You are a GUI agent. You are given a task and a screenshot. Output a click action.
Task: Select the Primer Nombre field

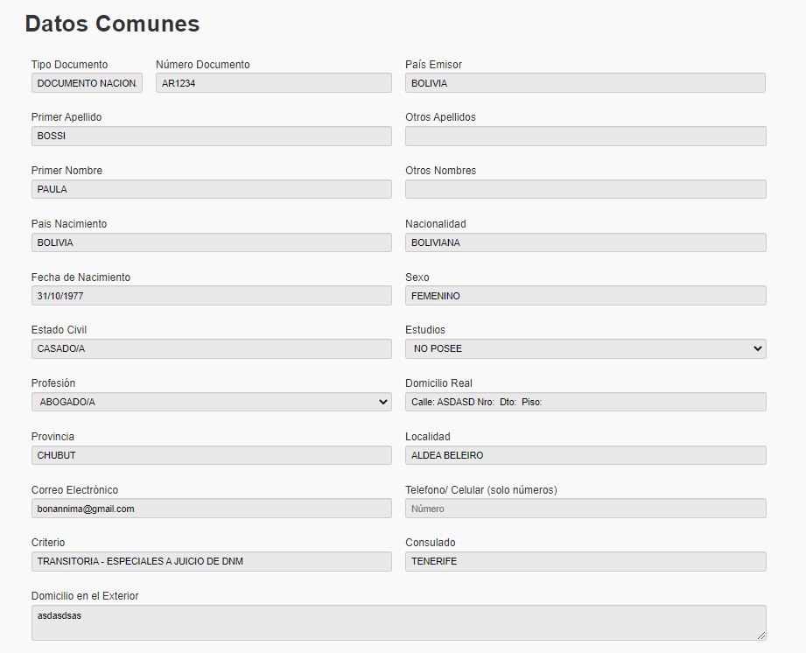(211, 189)
